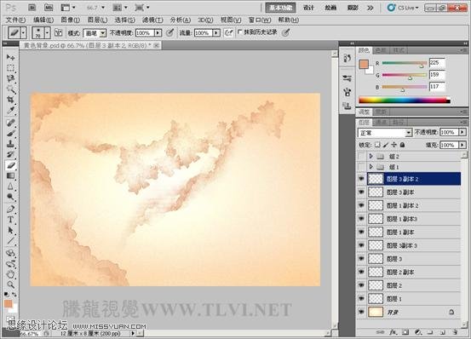Select the 图层 1 副本 layer row
Image resolution: width=471 pixels, height=339 pixels.
(x=414, y=233)
